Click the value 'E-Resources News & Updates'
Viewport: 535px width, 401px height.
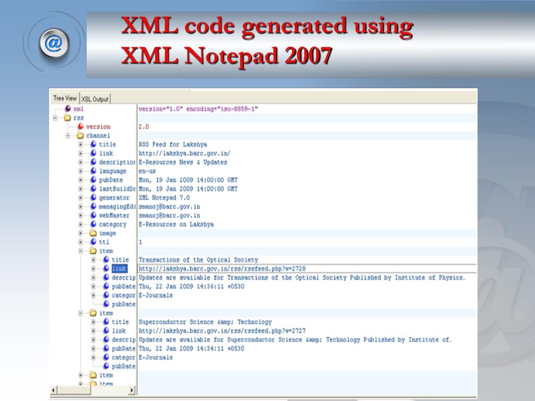(183, 162)
